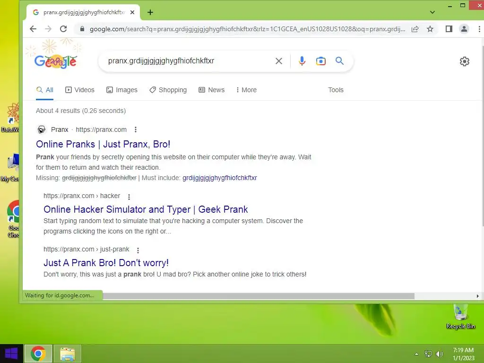Switch to the Videos tab
Image resolution: width=484 pixels, height=363 pixels.
point(80,90)
